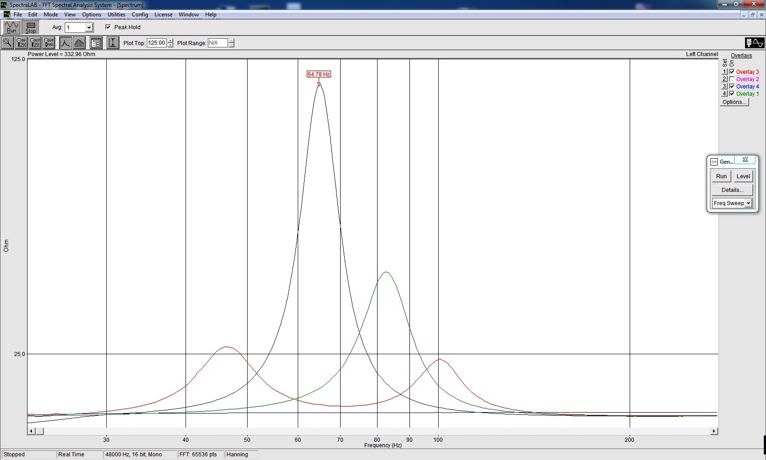
Task: Click Plot Range up arrow
Action: point(231,41)
